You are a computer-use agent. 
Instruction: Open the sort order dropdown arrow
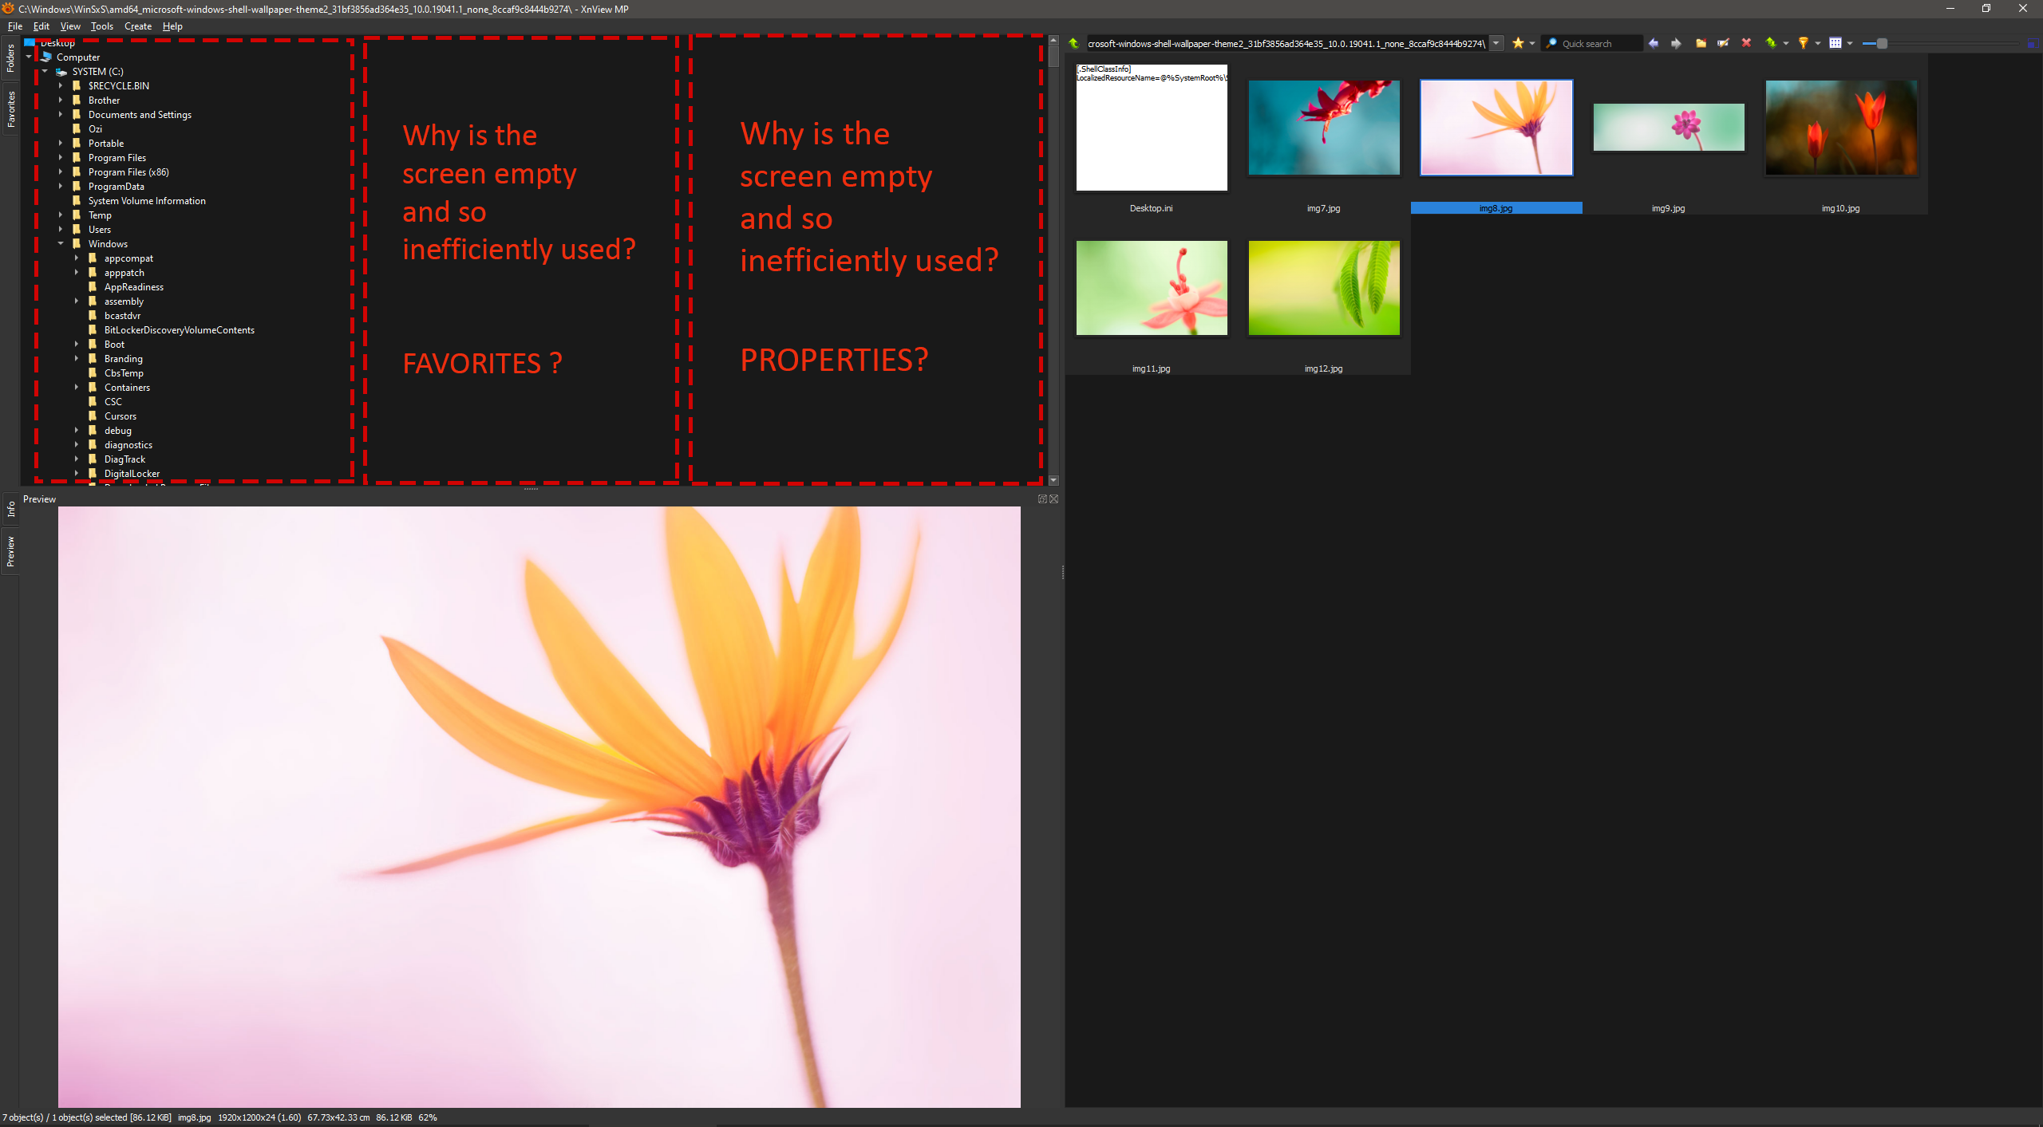(x=1786, y=43)
